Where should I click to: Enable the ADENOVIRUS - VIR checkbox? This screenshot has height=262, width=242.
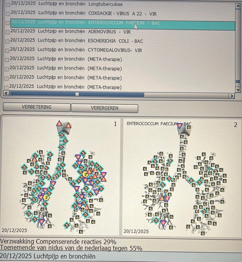(x=8, y=32)
